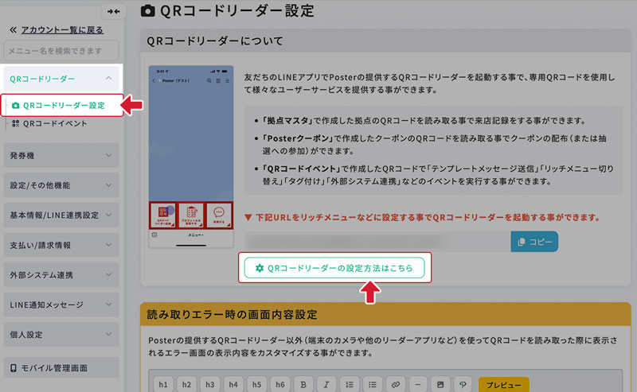Viewport: 637px width, 392px height.
Task: Open QRコードイベント in the sidebar
Action: pyautogui.click(x=55, y=123)
